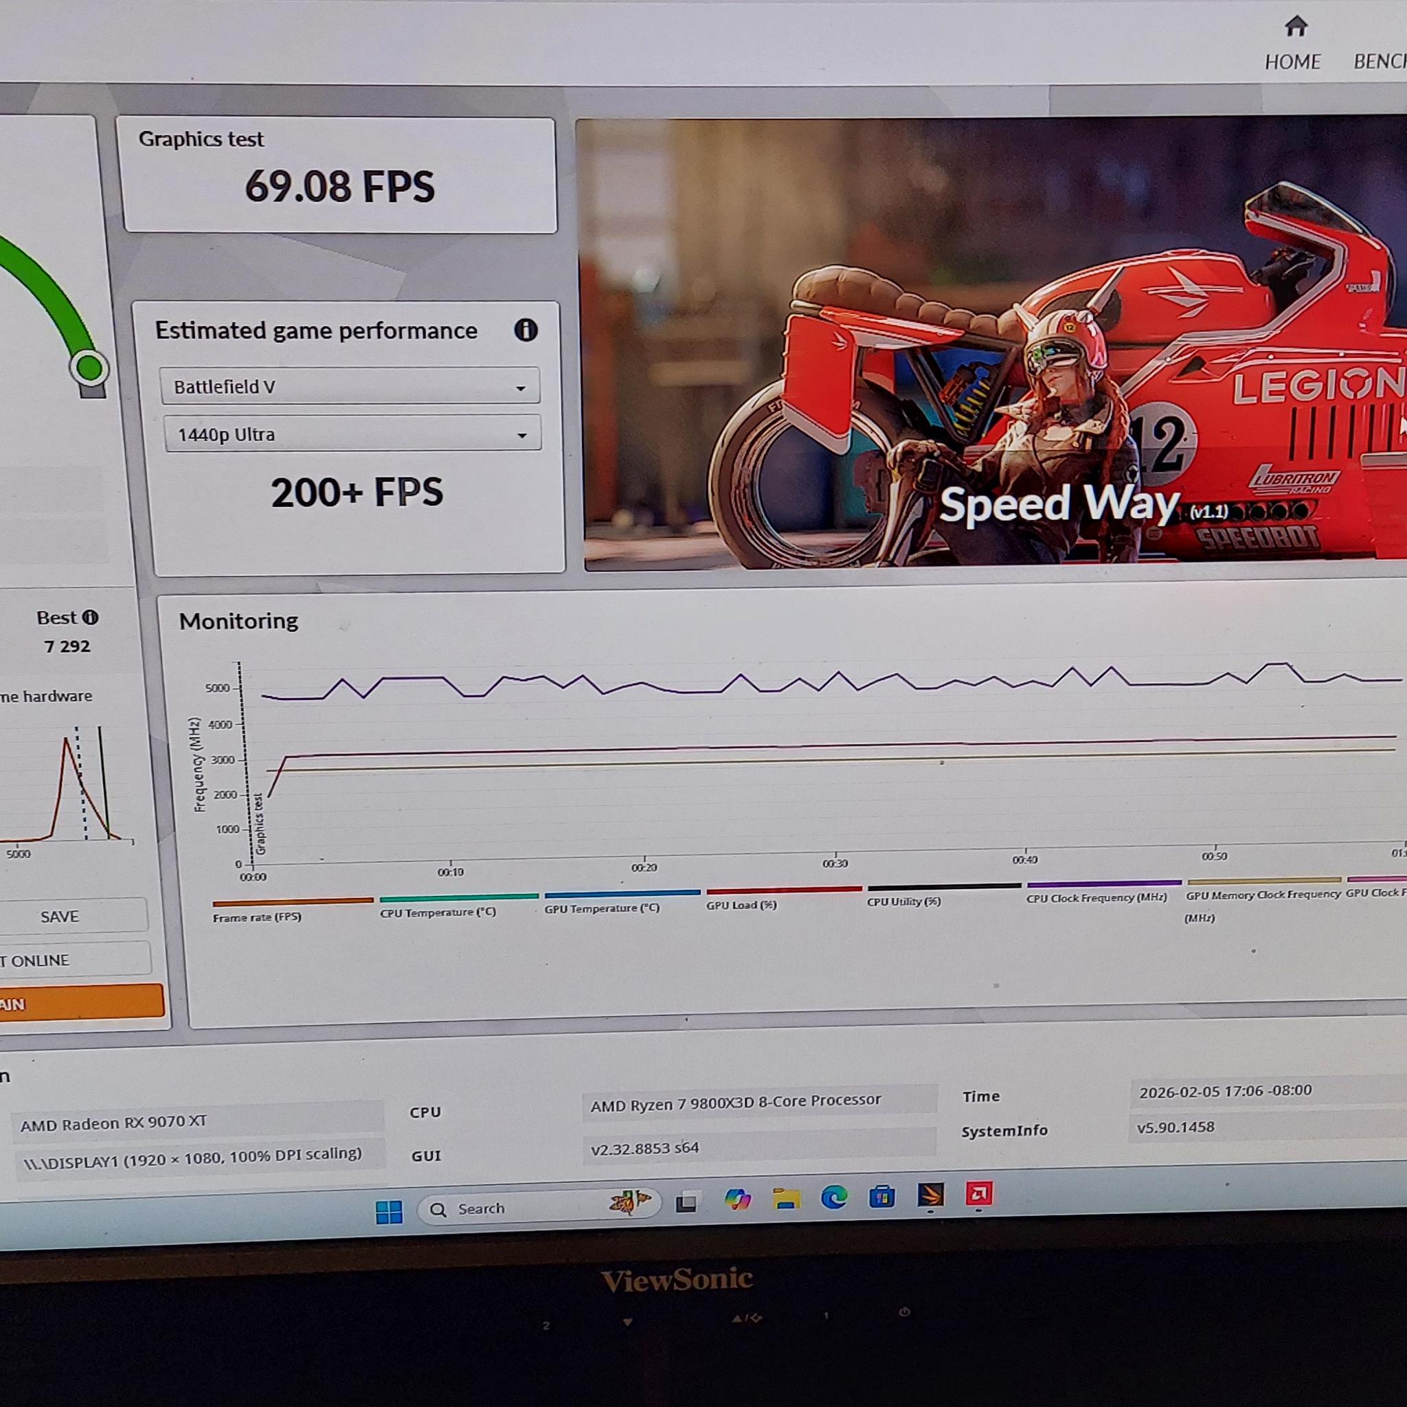Click the SAVE button
Viewport: 1407px width, 1407px height.
[x=73, y=915]
